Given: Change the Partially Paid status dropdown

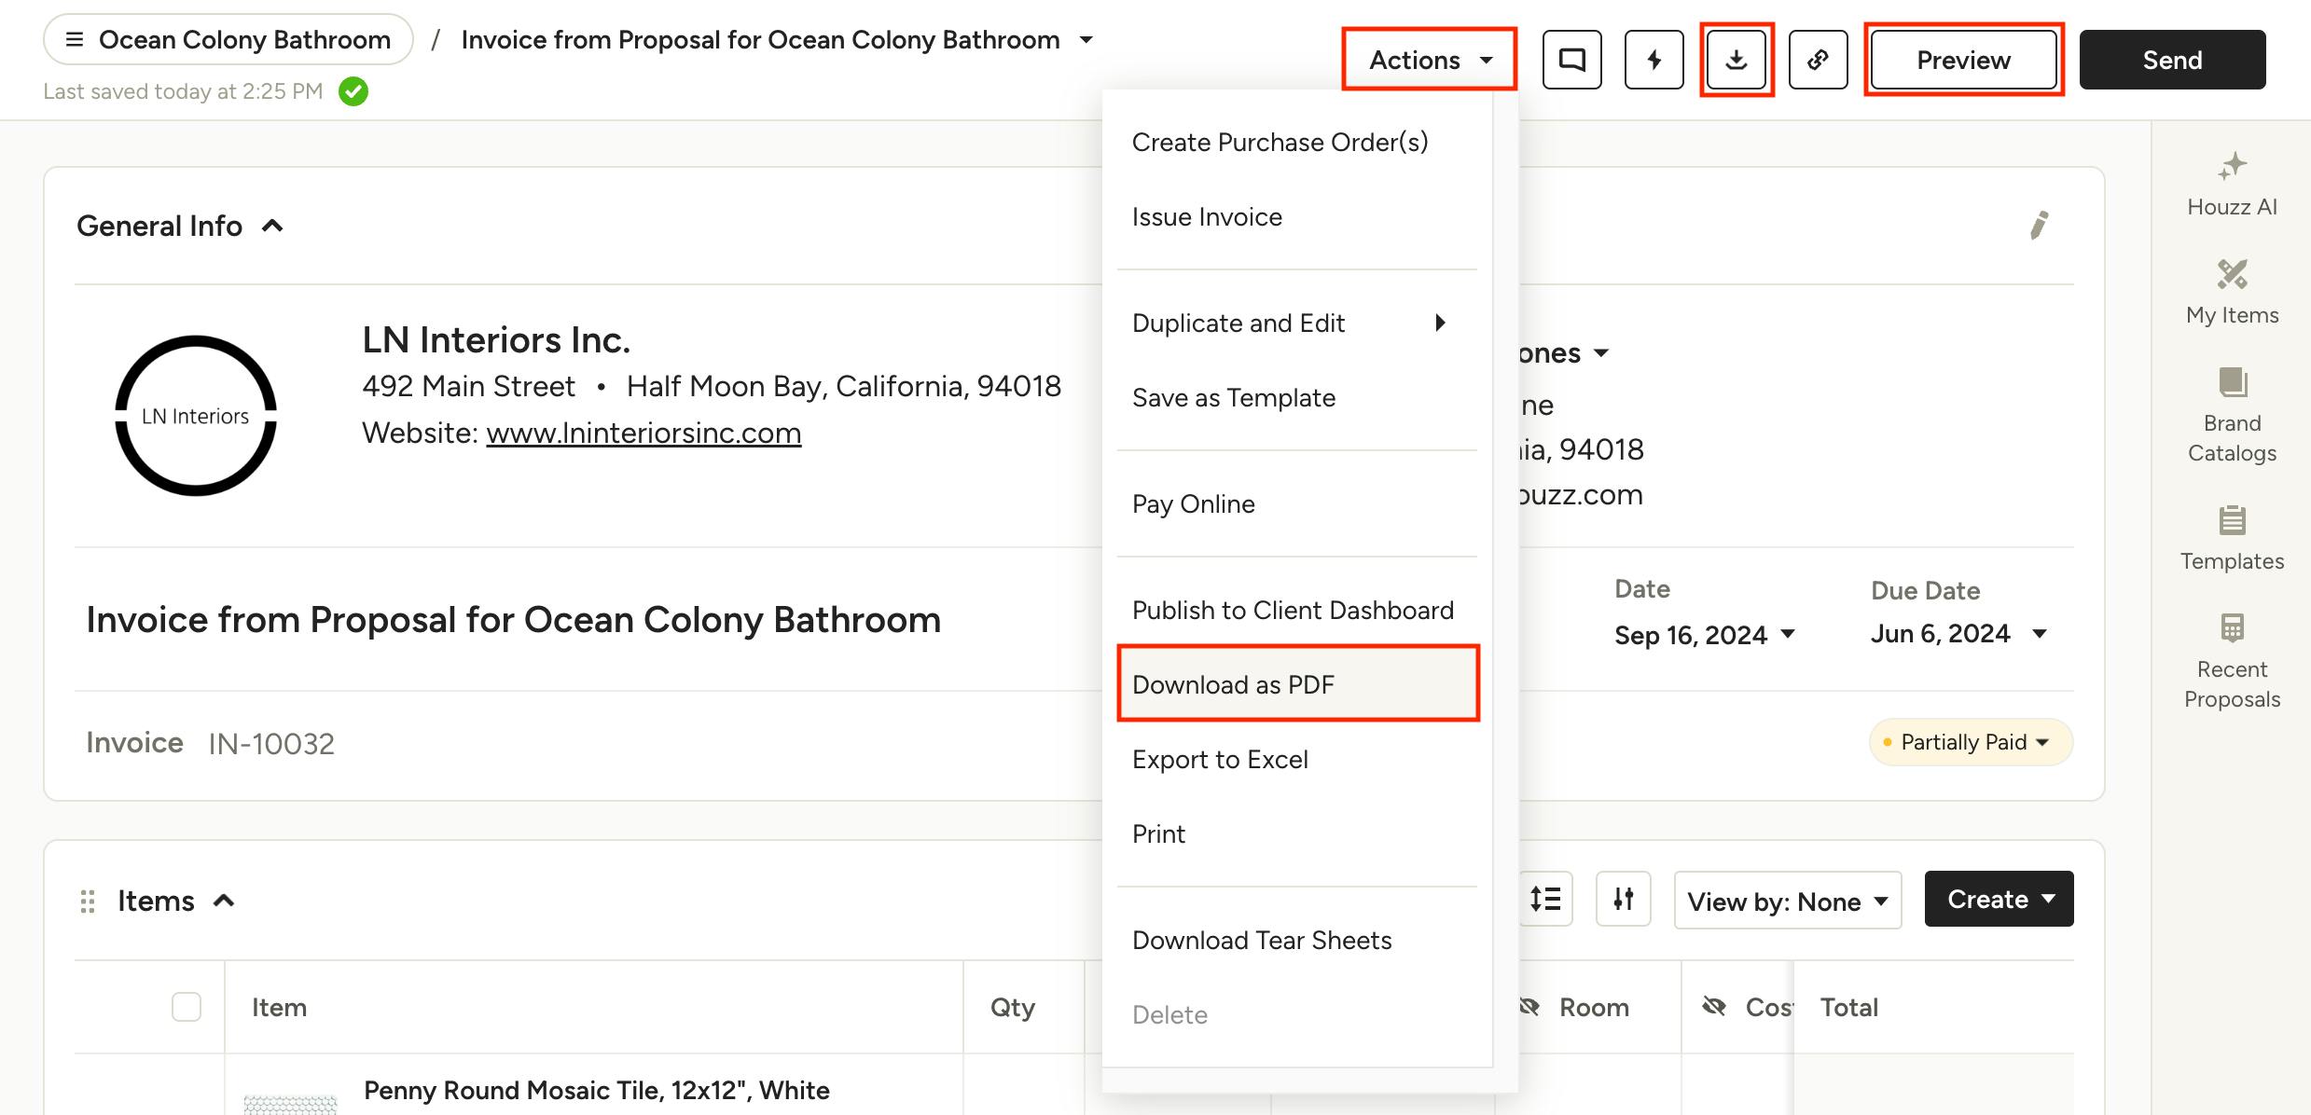Looking at the screenshot, I should (1971, 742).
